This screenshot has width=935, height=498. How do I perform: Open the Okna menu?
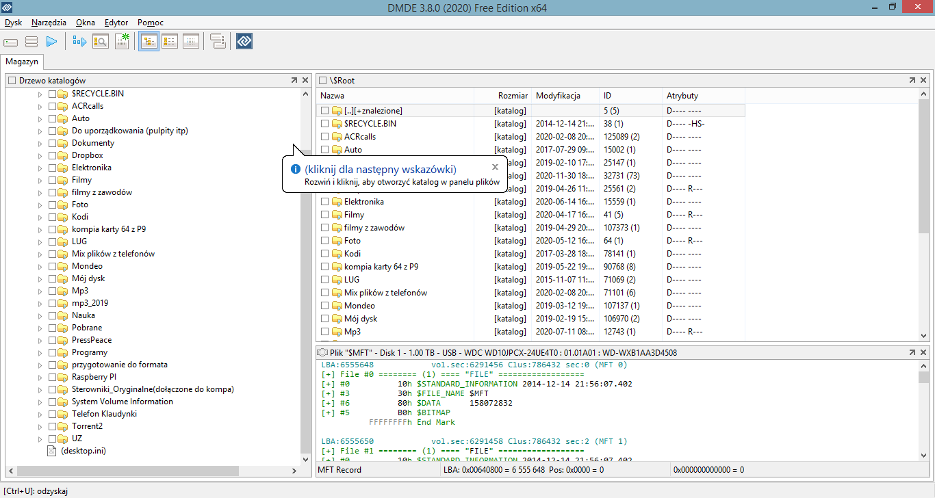(86, 23)
